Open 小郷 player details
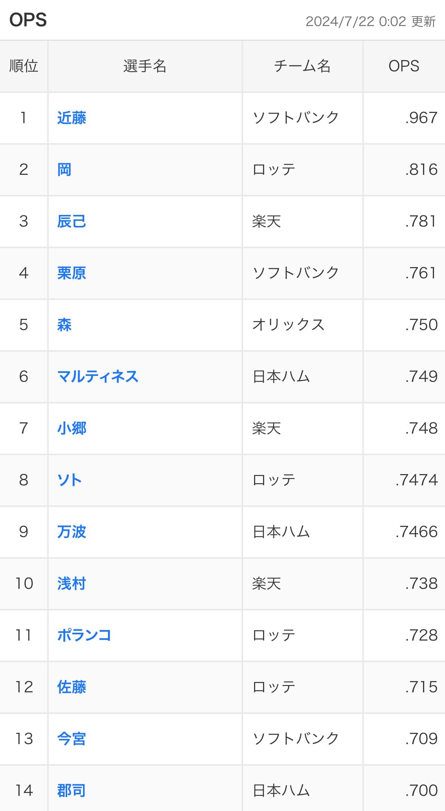 72,428
